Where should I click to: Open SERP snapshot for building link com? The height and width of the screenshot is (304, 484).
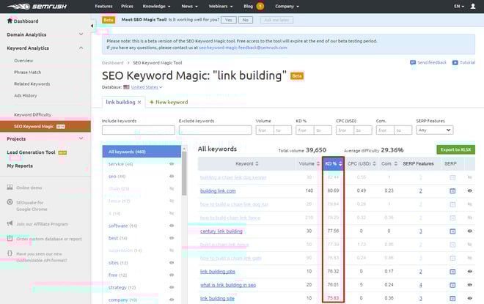[x=452, y=191]
